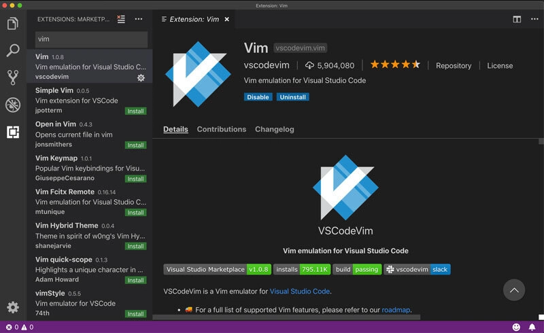Open the Source Control view

click(x=12, y=77)
